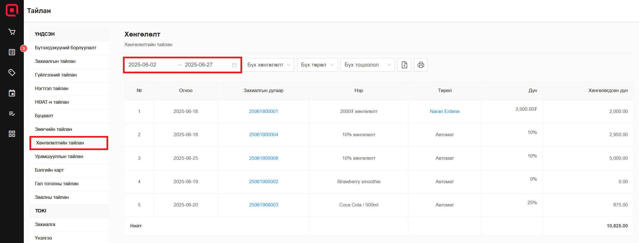Click the date picker calendar icon
639x243 pixels.
(234, 65)
